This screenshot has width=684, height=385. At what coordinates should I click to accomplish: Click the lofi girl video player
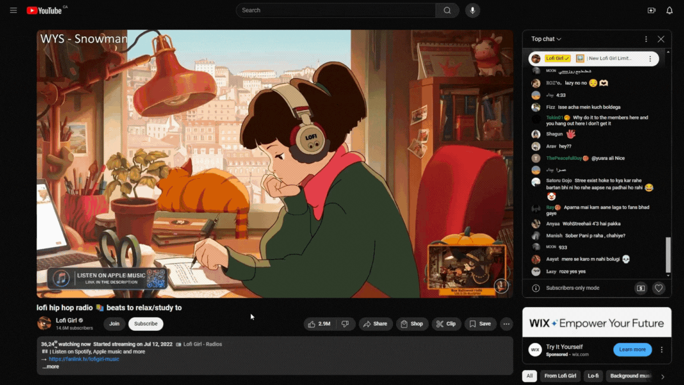(275, 164)
